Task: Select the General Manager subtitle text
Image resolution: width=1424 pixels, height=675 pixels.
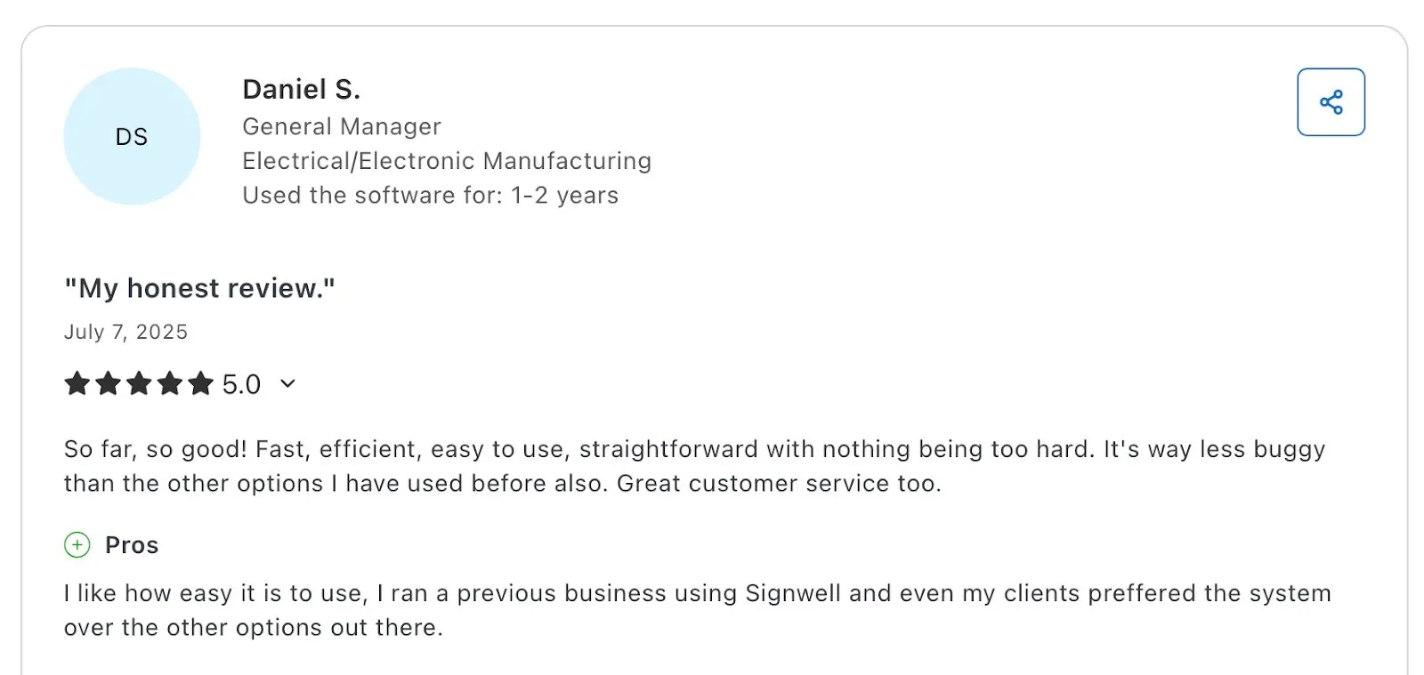Action: [x=341, y=126]
